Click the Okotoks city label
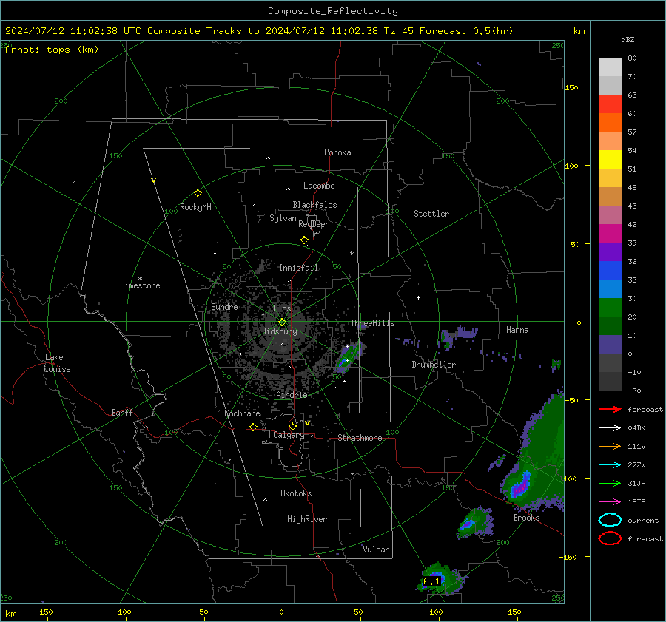666x622 pixels. tap(296, 493)
